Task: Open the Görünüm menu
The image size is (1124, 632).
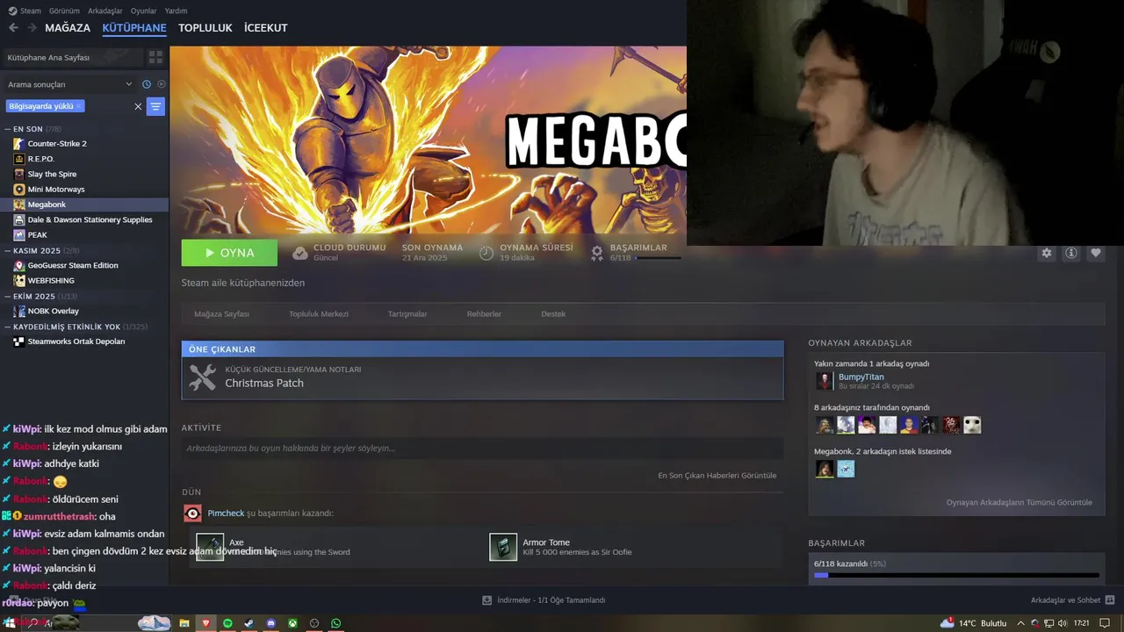Action: click(64, 11)
